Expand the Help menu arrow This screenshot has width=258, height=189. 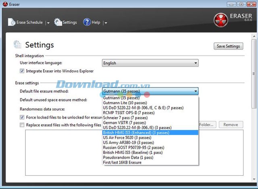coord(106,23)
